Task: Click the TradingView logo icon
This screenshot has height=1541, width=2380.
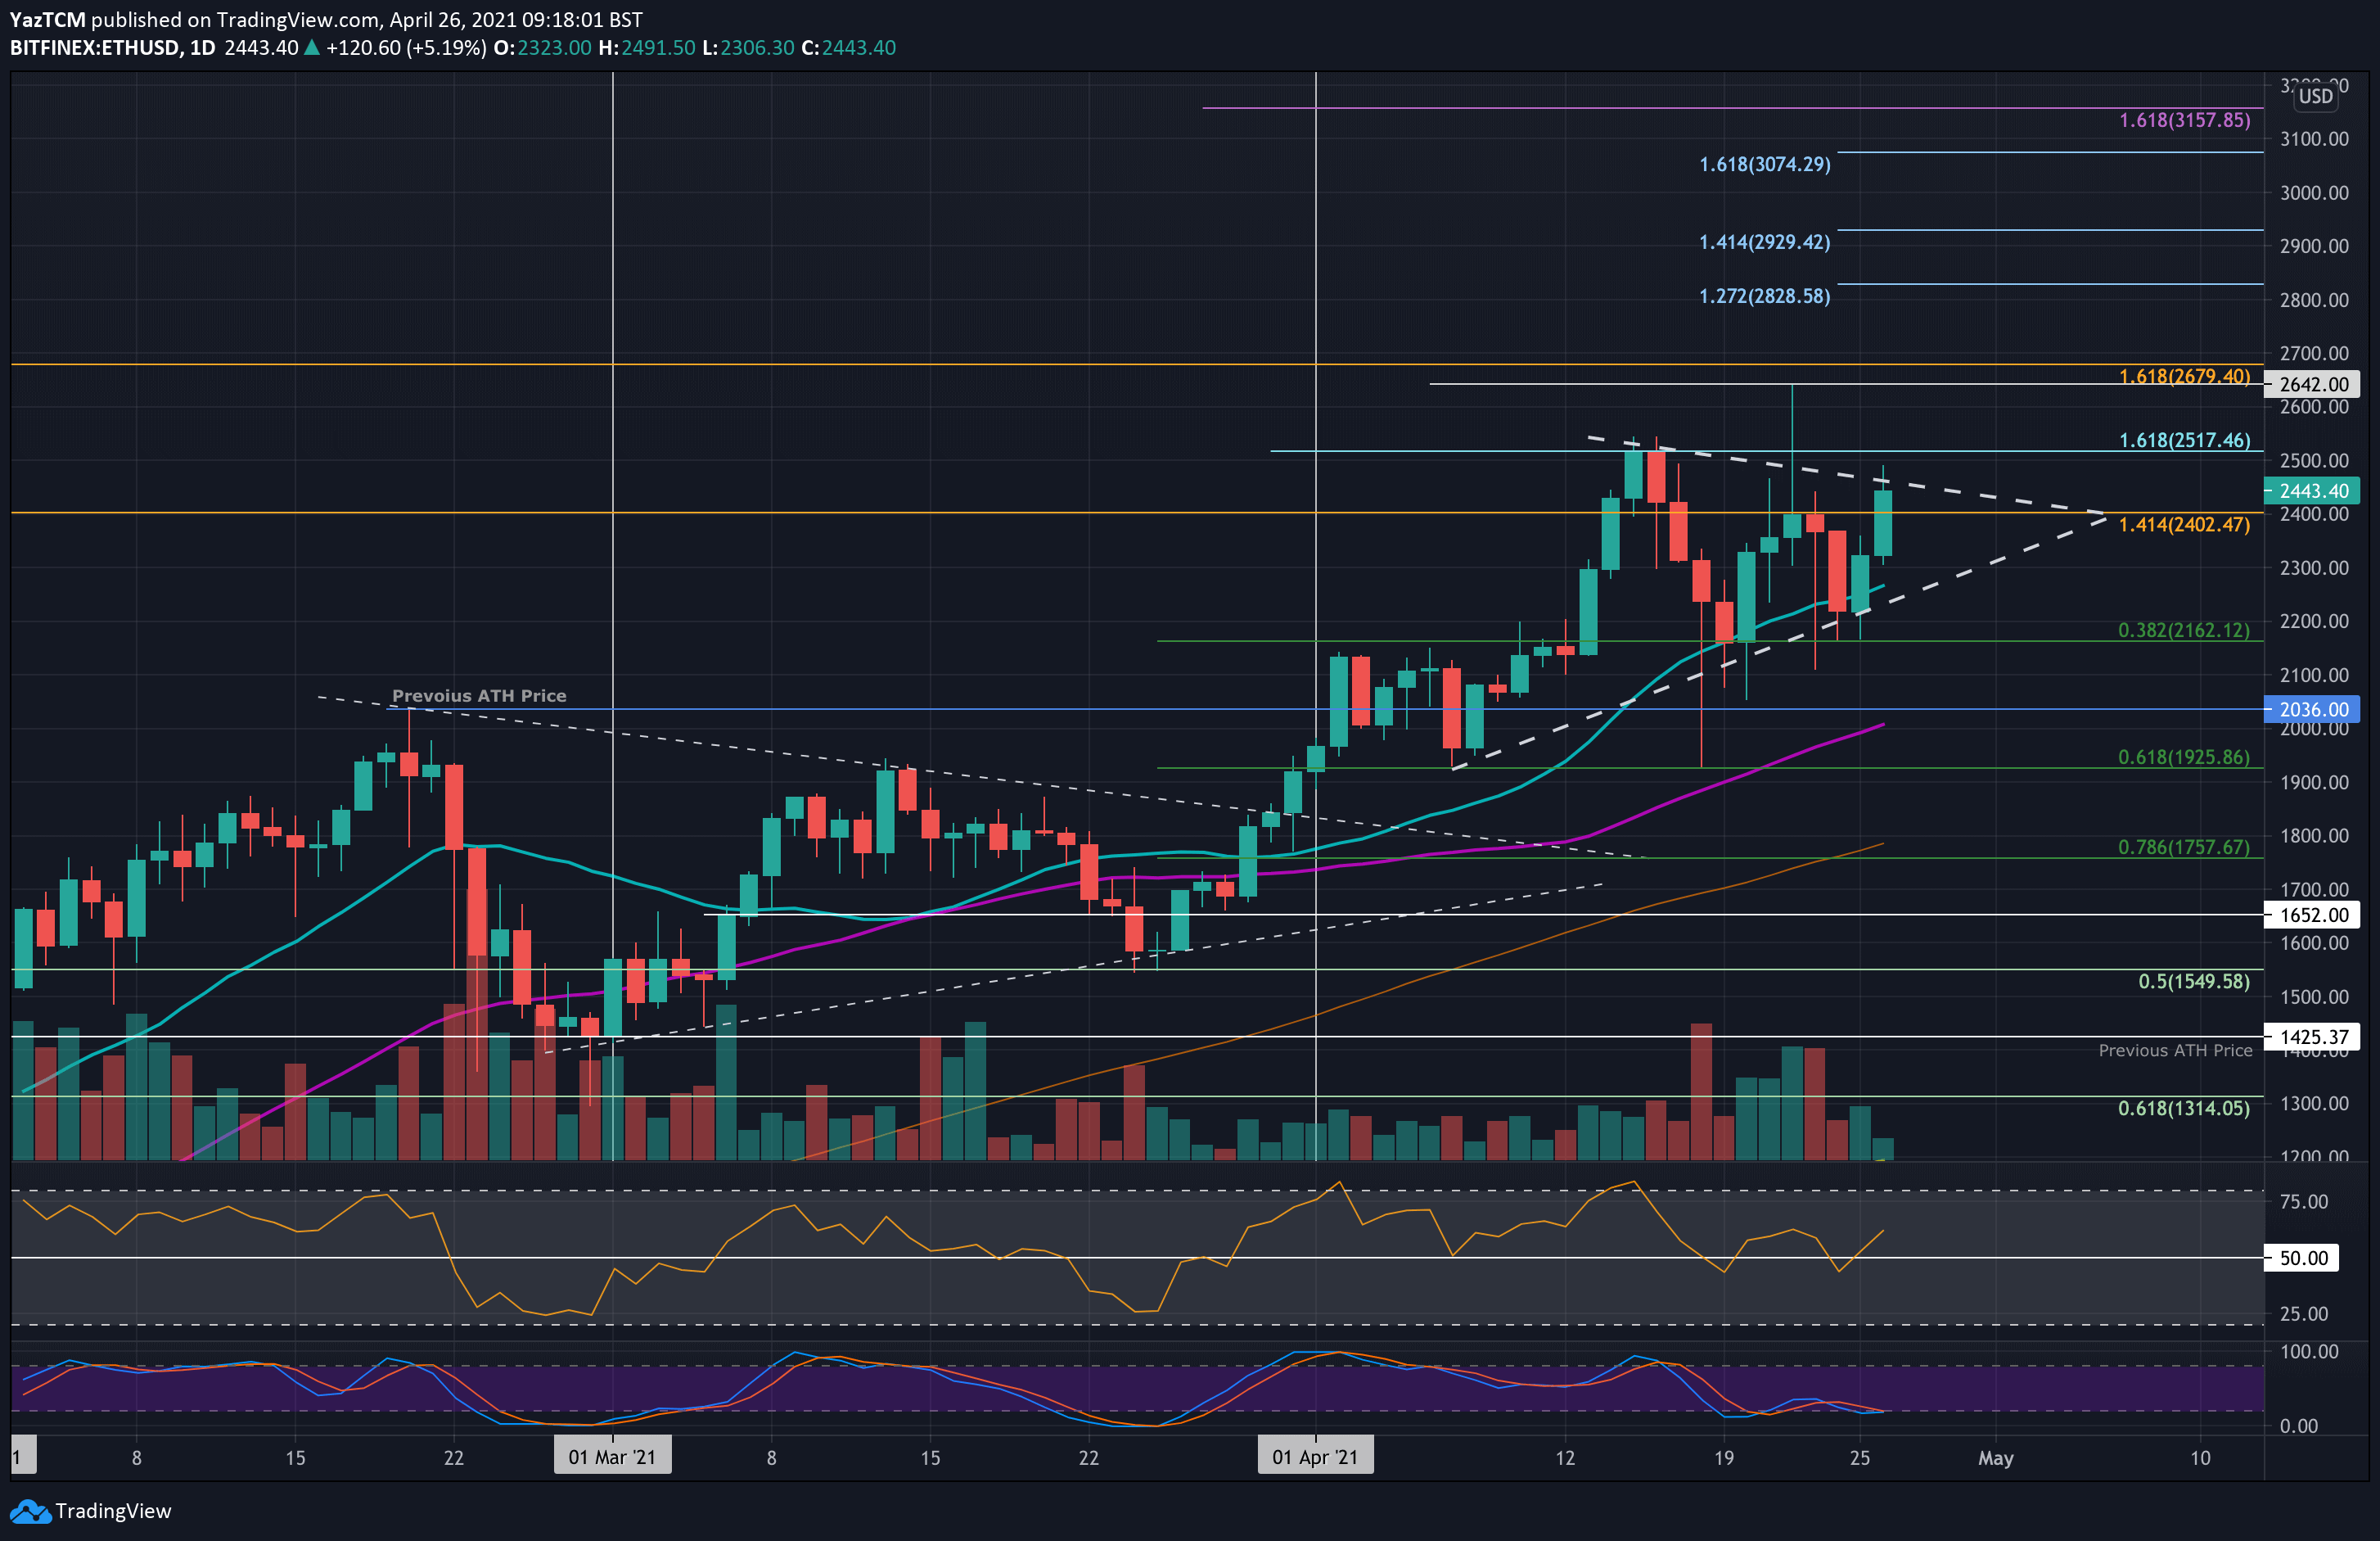Action: (x=29, y=1511)
